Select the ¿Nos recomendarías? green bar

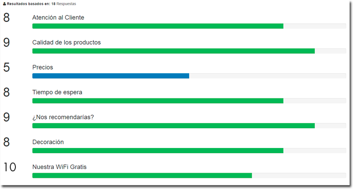coord(173,126)
